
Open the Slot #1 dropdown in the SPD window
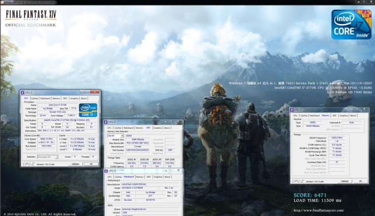pos(122,136)
